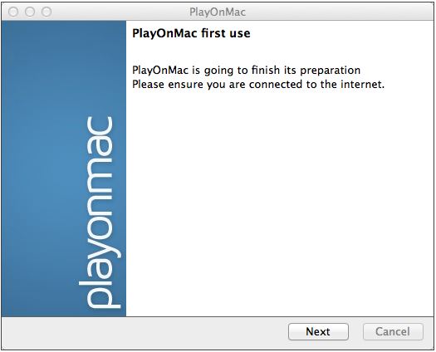Click the empty title bar area right of the title
Image resolution: width=436 pixels, height=352 pixels.
(x=339, y=12)
